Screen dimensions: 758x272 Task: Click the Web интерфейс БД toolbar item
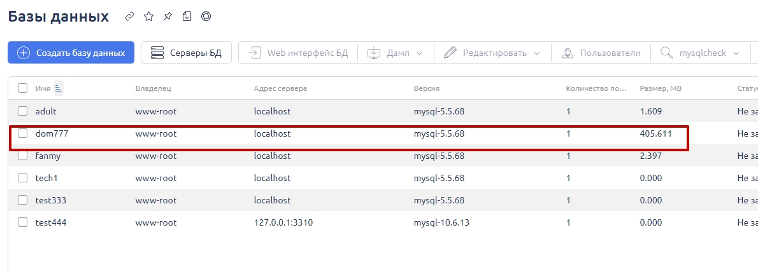click(298, 53)
